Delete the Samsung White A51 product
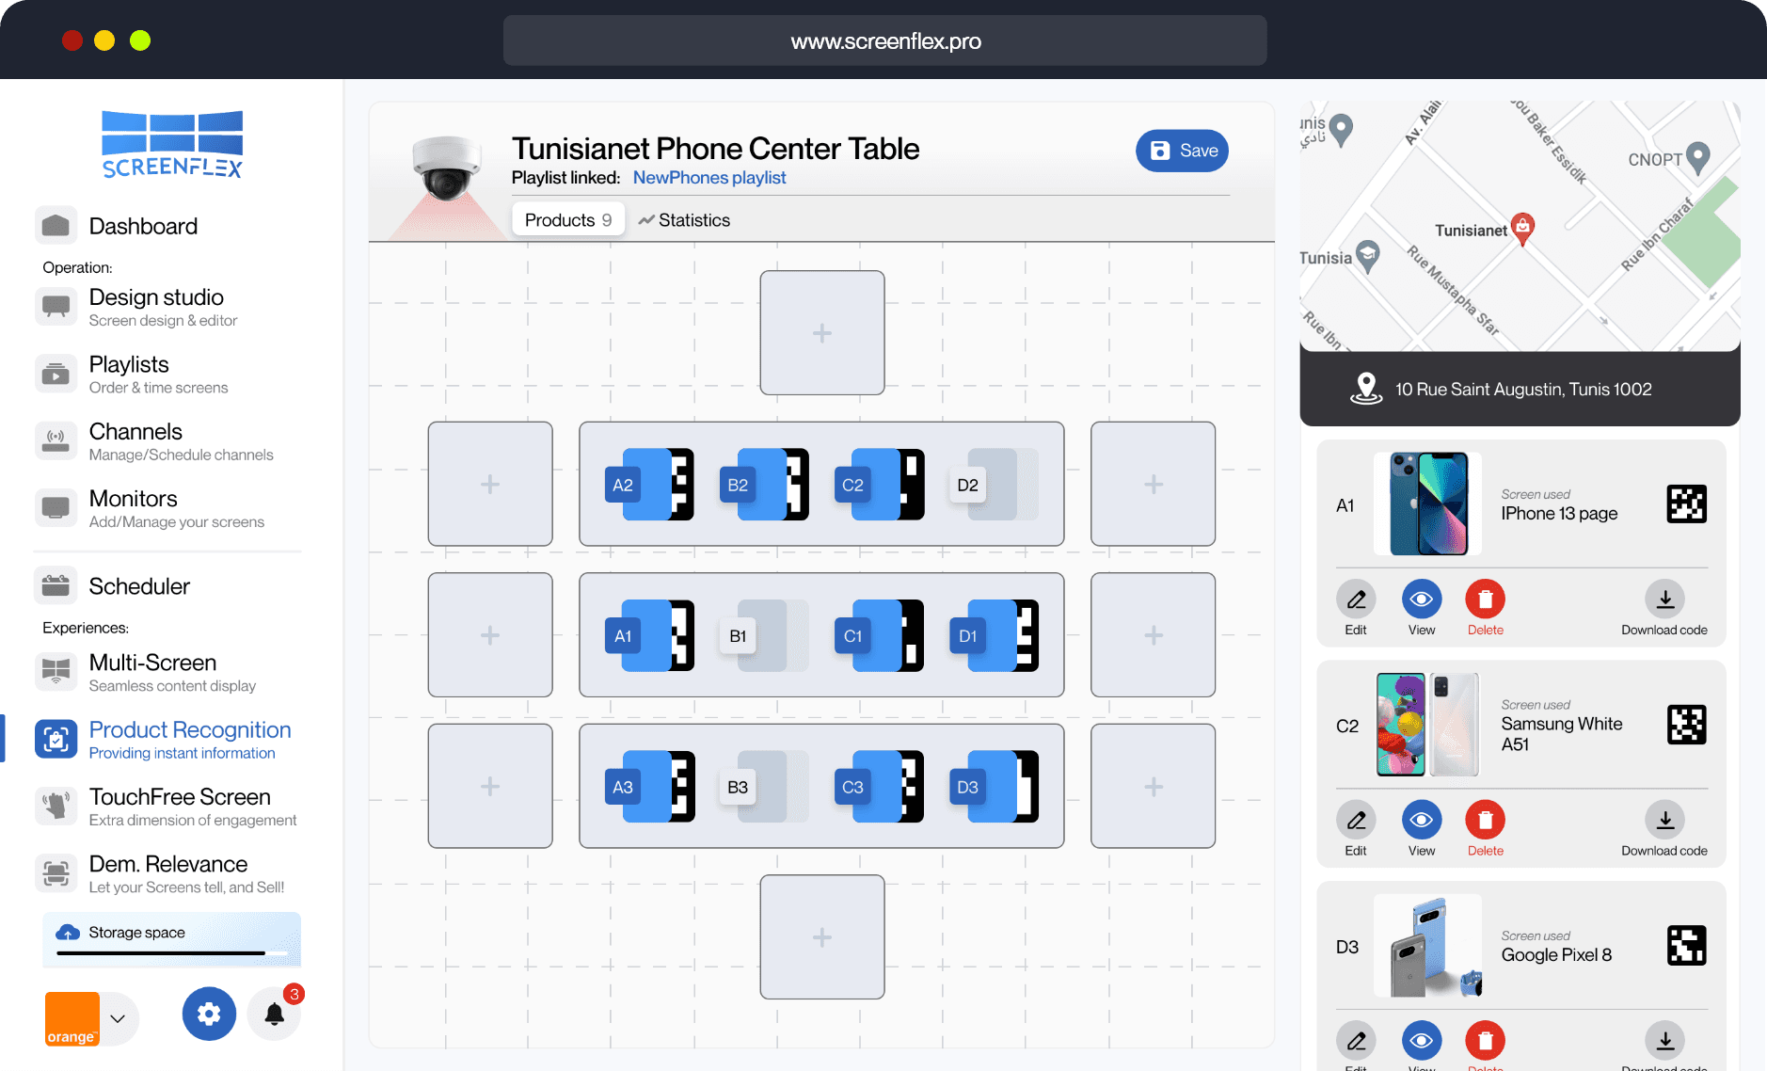Screen dimensions: 1767x1071 [1485, 821]
